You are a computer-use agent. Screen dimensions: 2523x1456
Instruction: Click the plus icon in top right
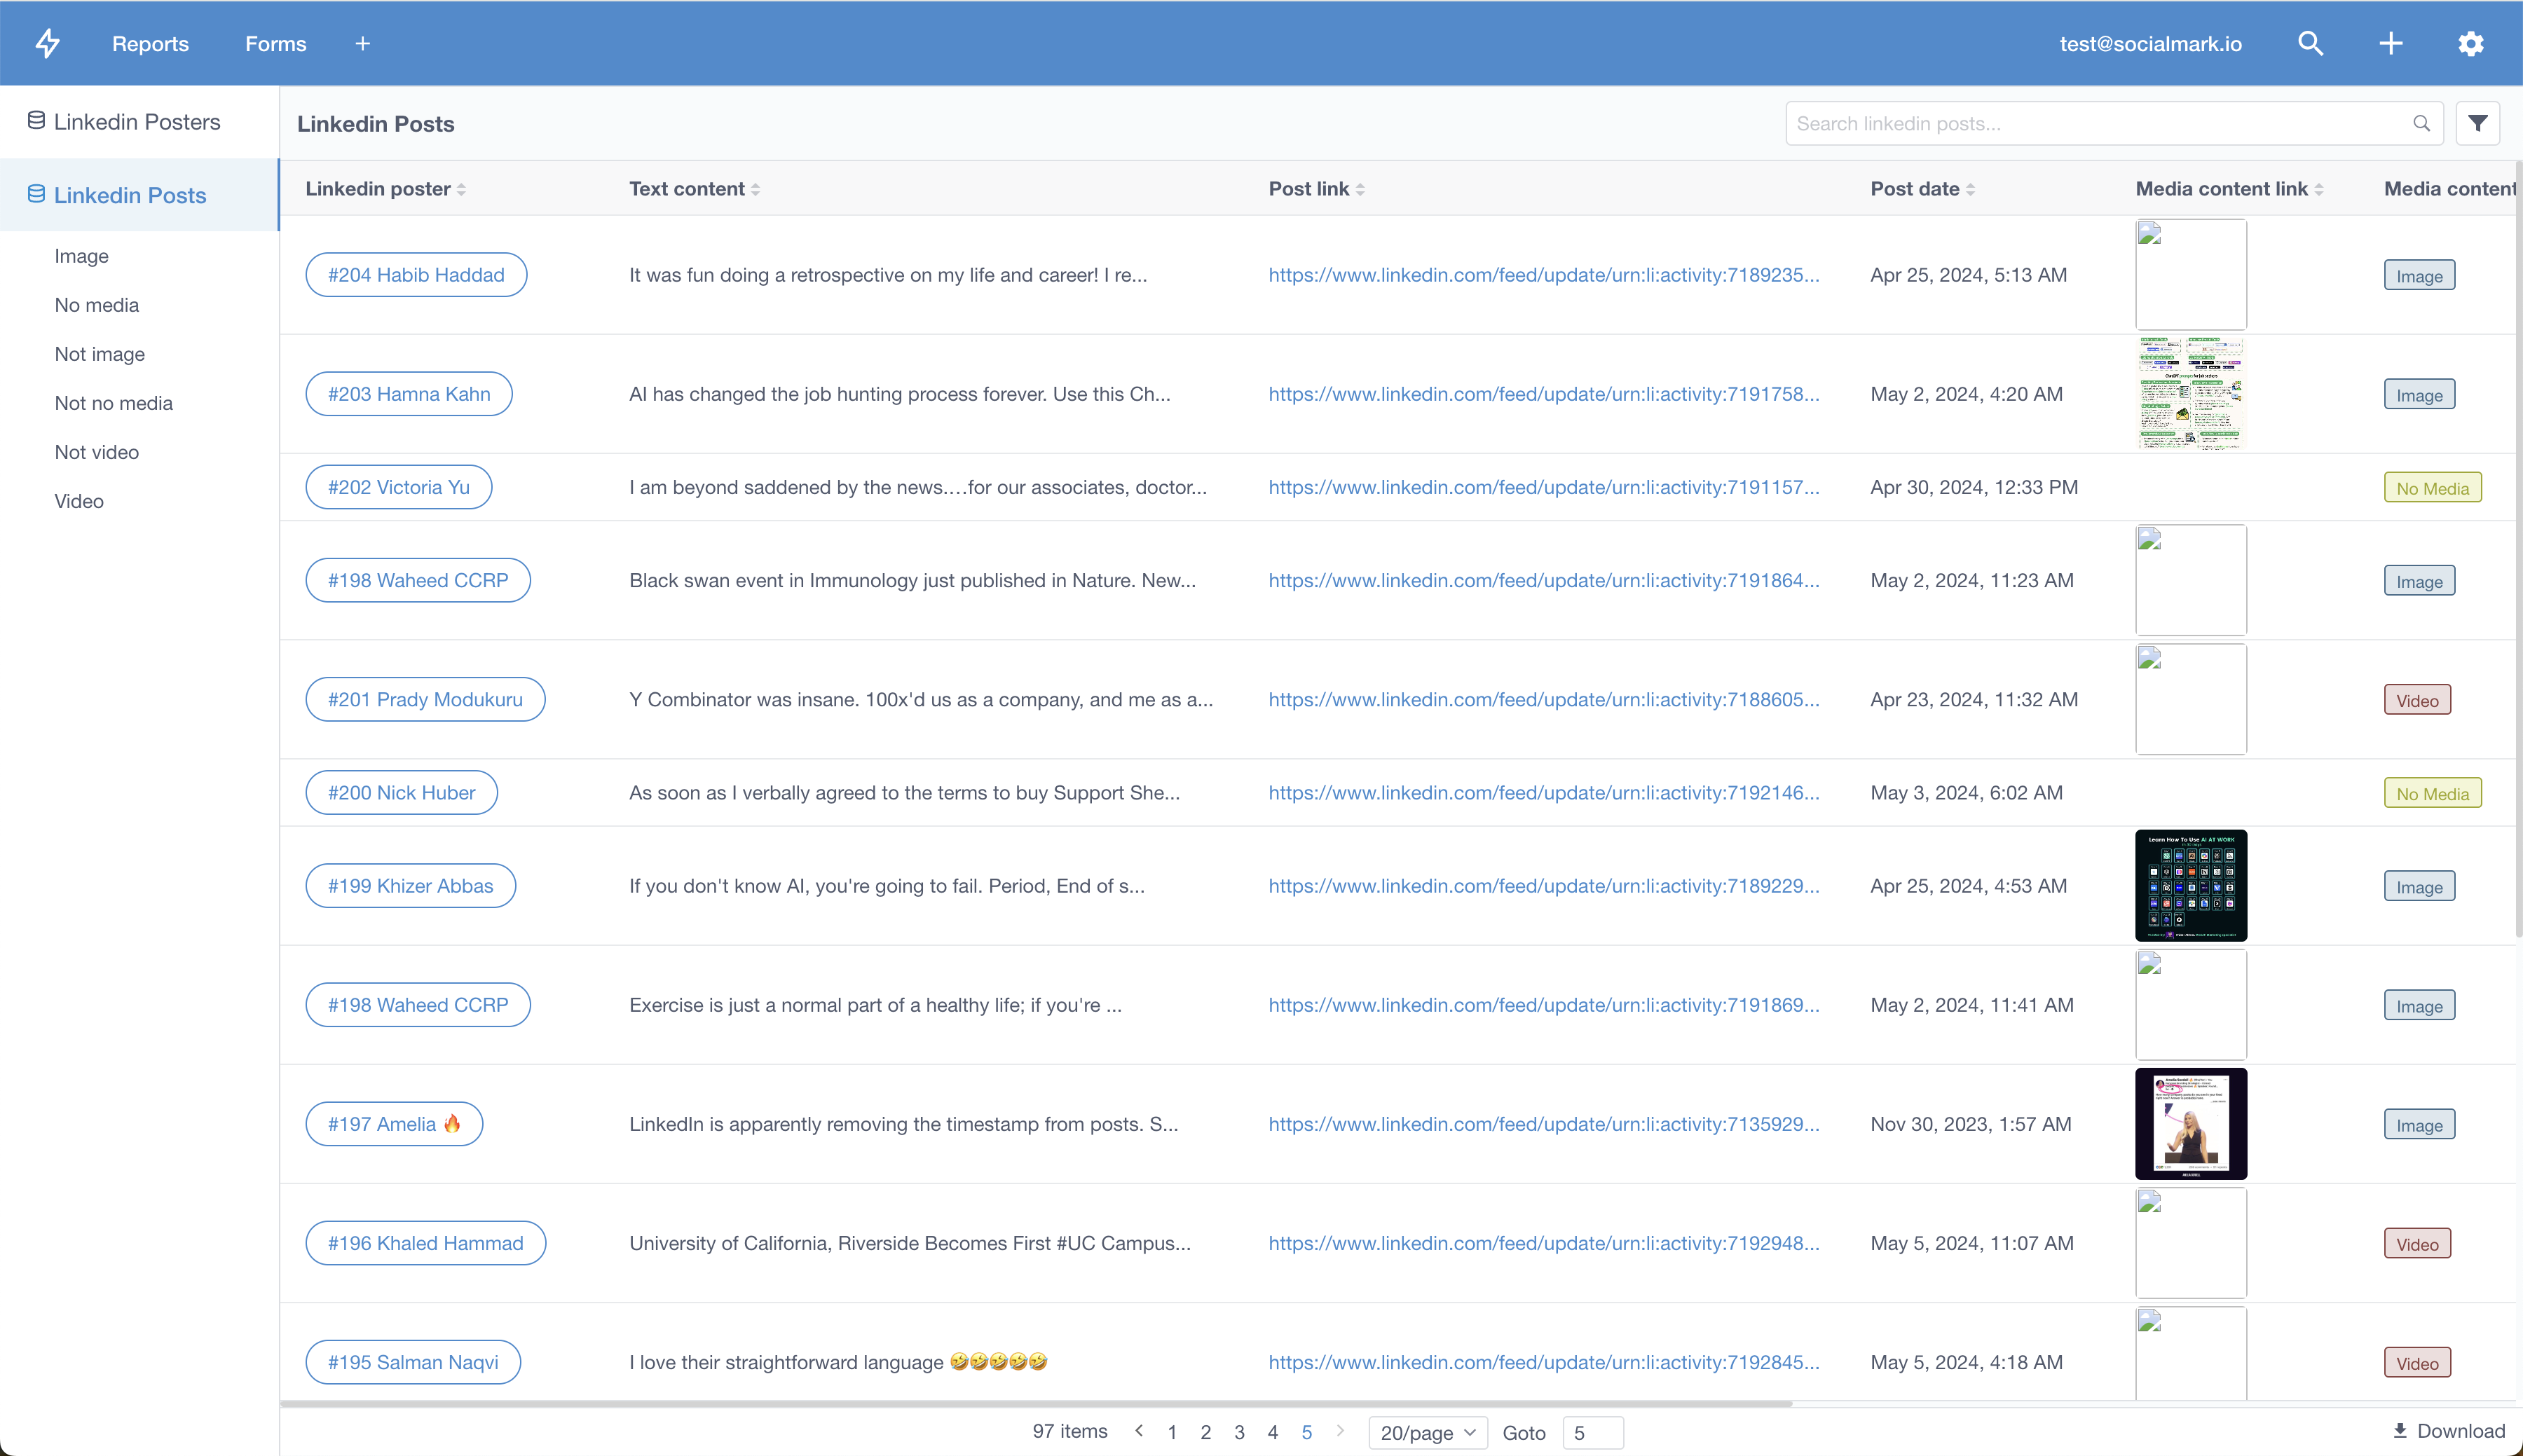[2390, 43]
